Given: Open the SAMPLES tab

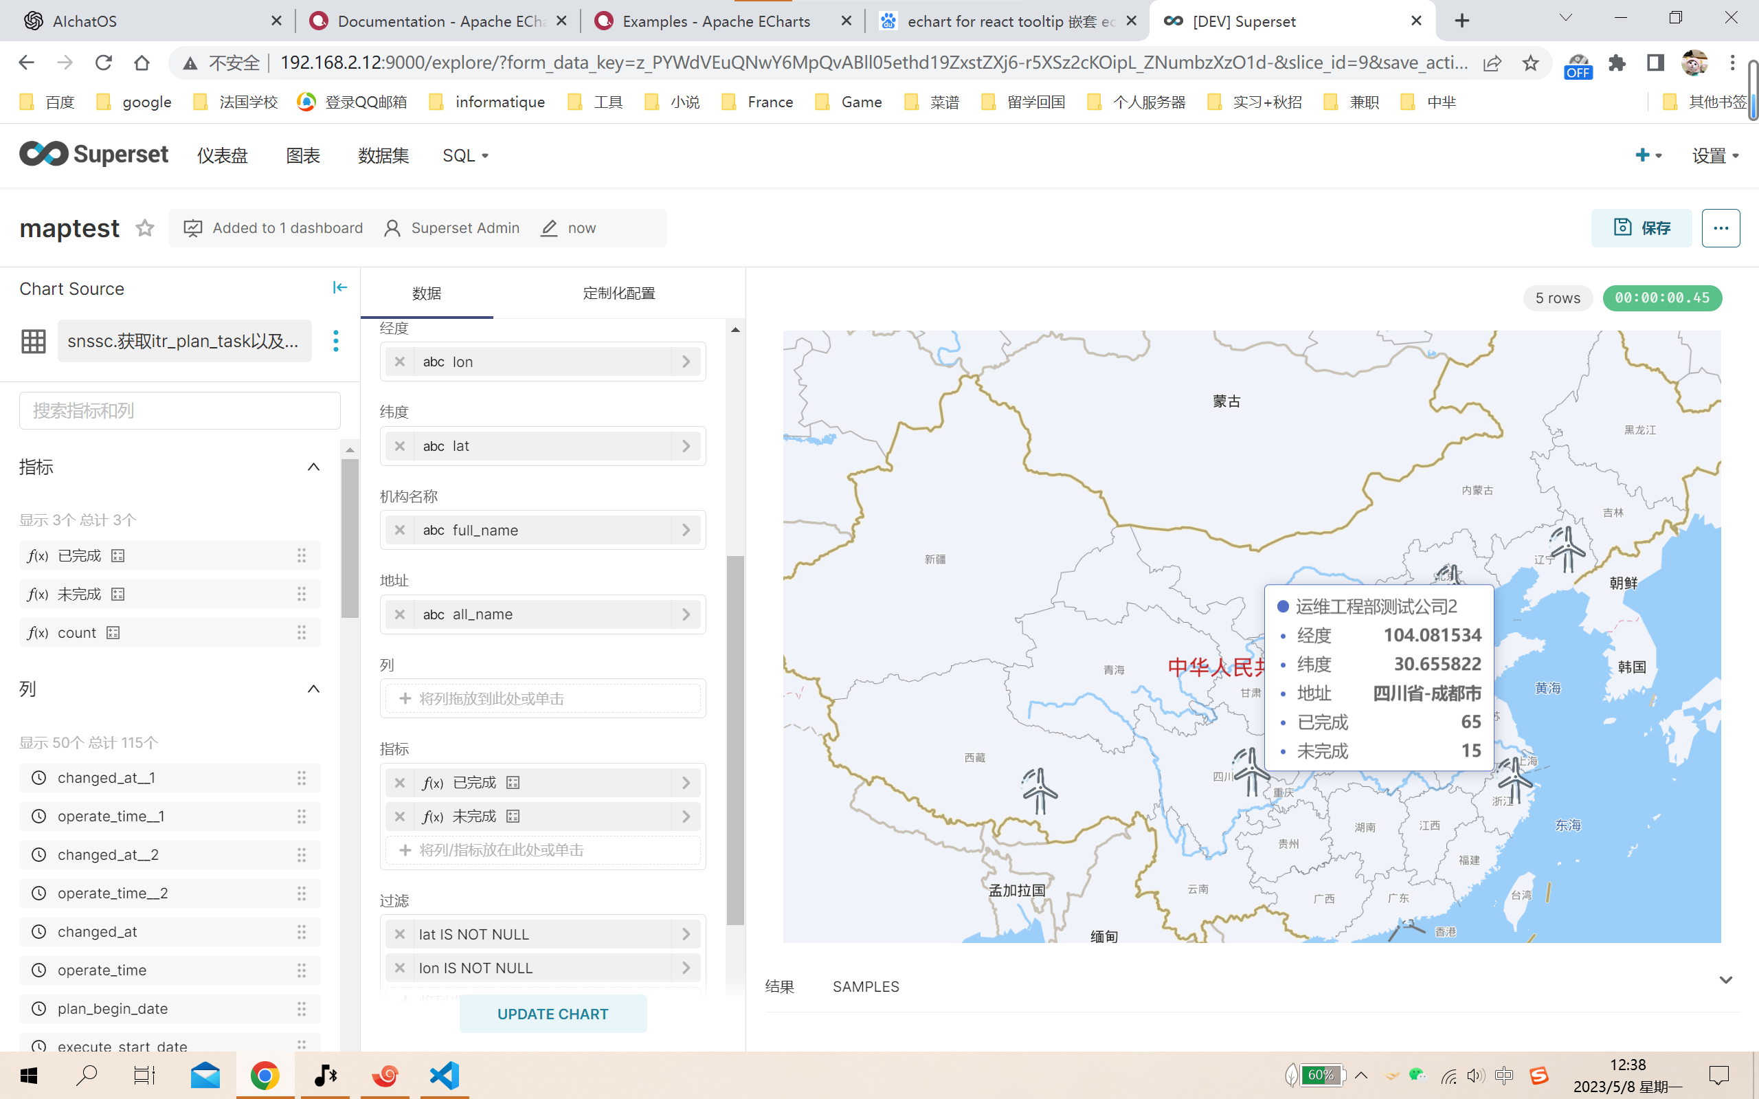Looking at the screenshot, I should click(x=865, y=986).
